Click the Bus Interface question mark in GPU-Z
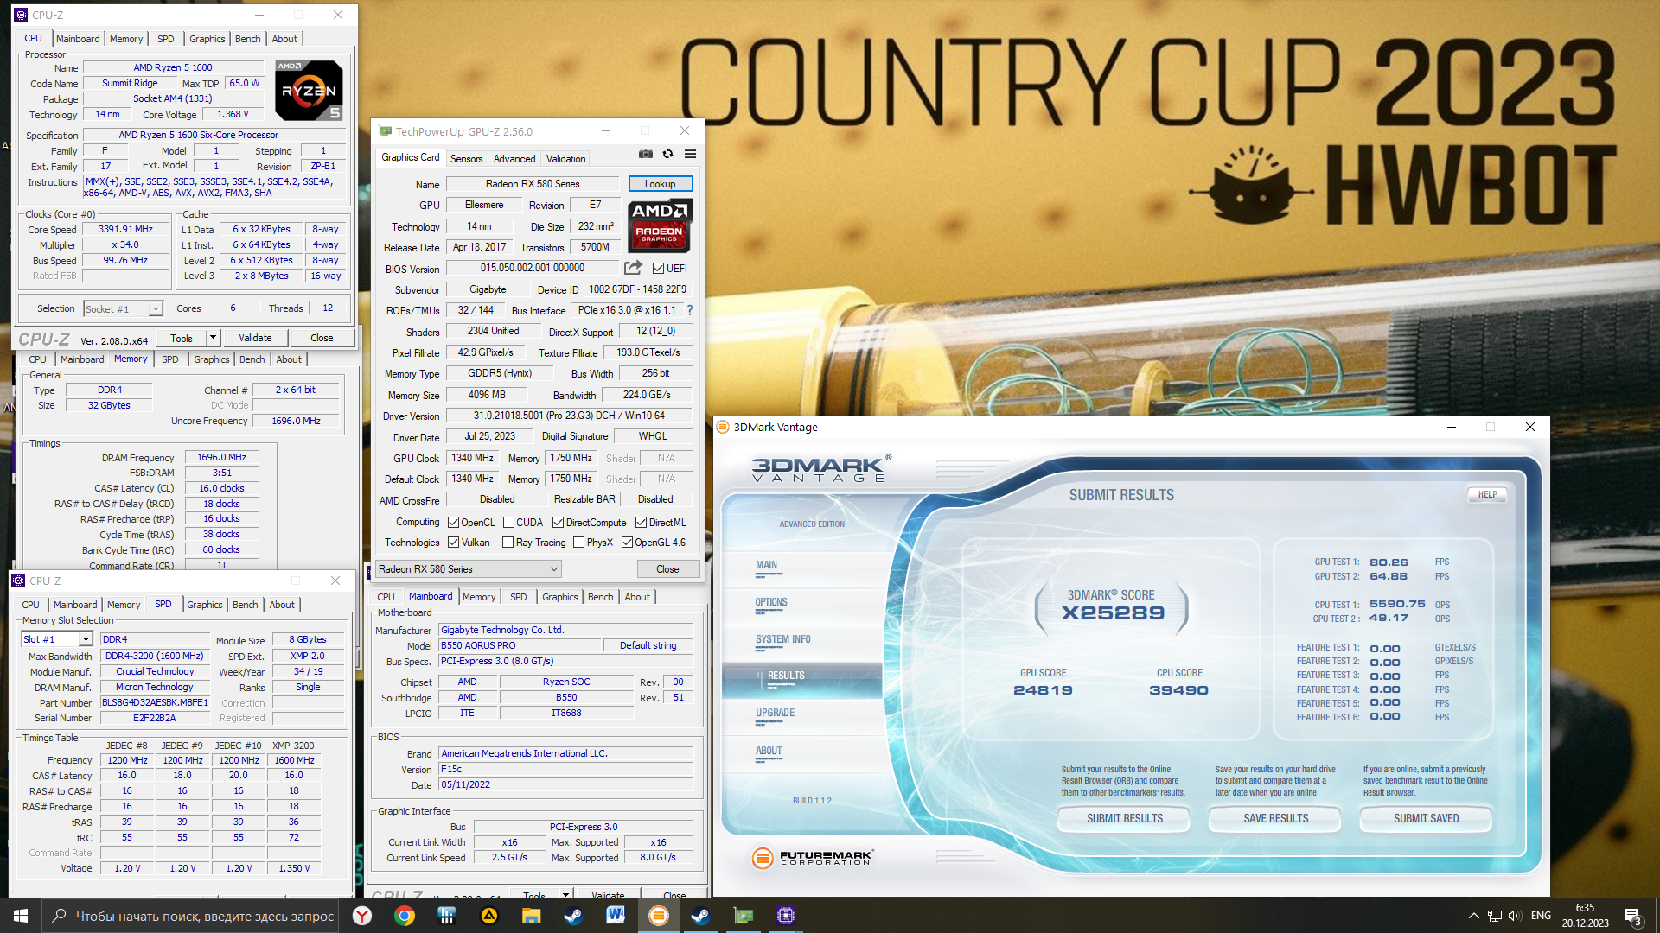 (690, 310)
